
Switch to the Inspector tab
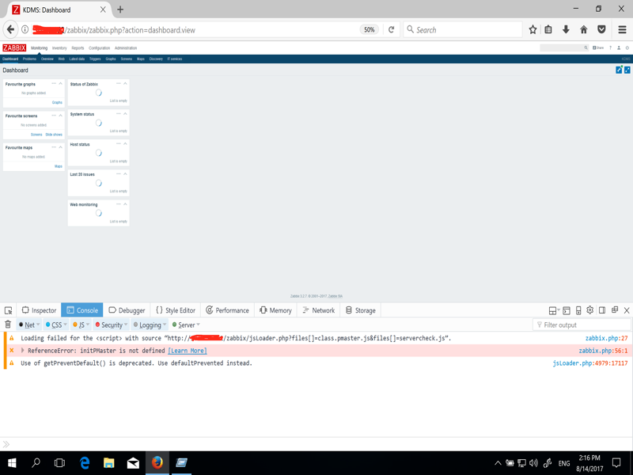[x=39, y=310]
